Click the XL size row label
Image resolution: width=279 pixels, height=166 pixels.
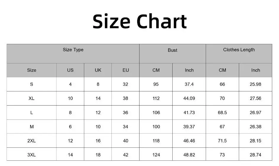(x=32, y=98)
